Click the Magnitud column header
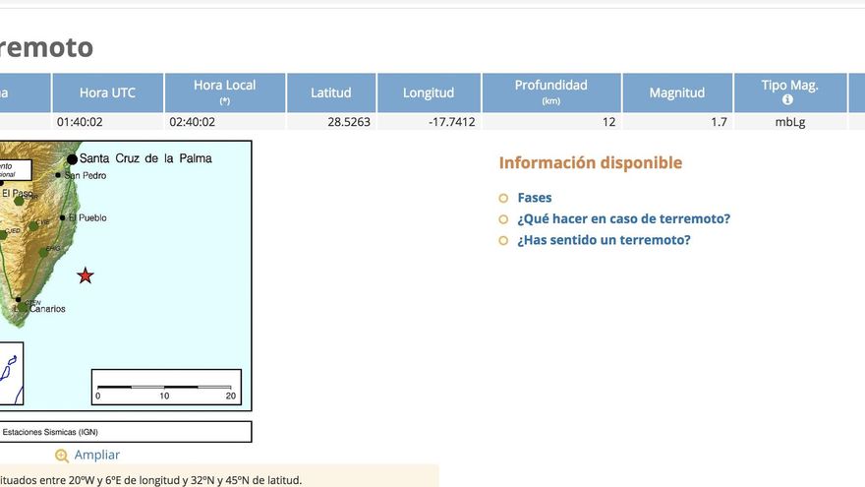 [x=676, y=92]
